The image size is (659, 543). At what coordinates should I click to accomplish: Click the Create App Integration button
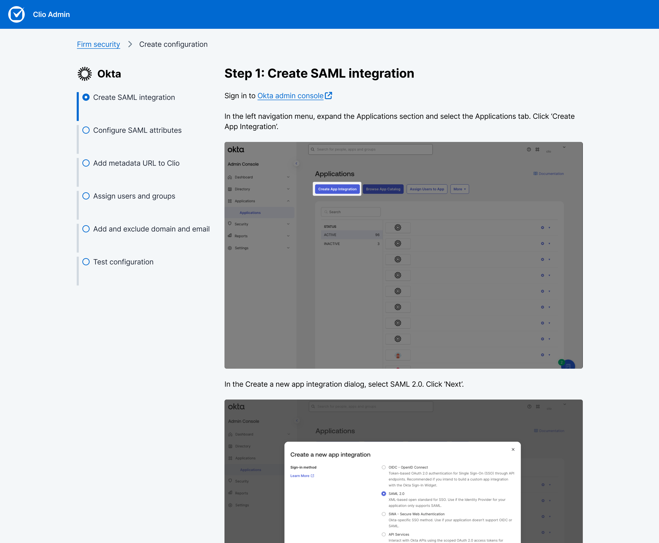[x=337, y=189]
